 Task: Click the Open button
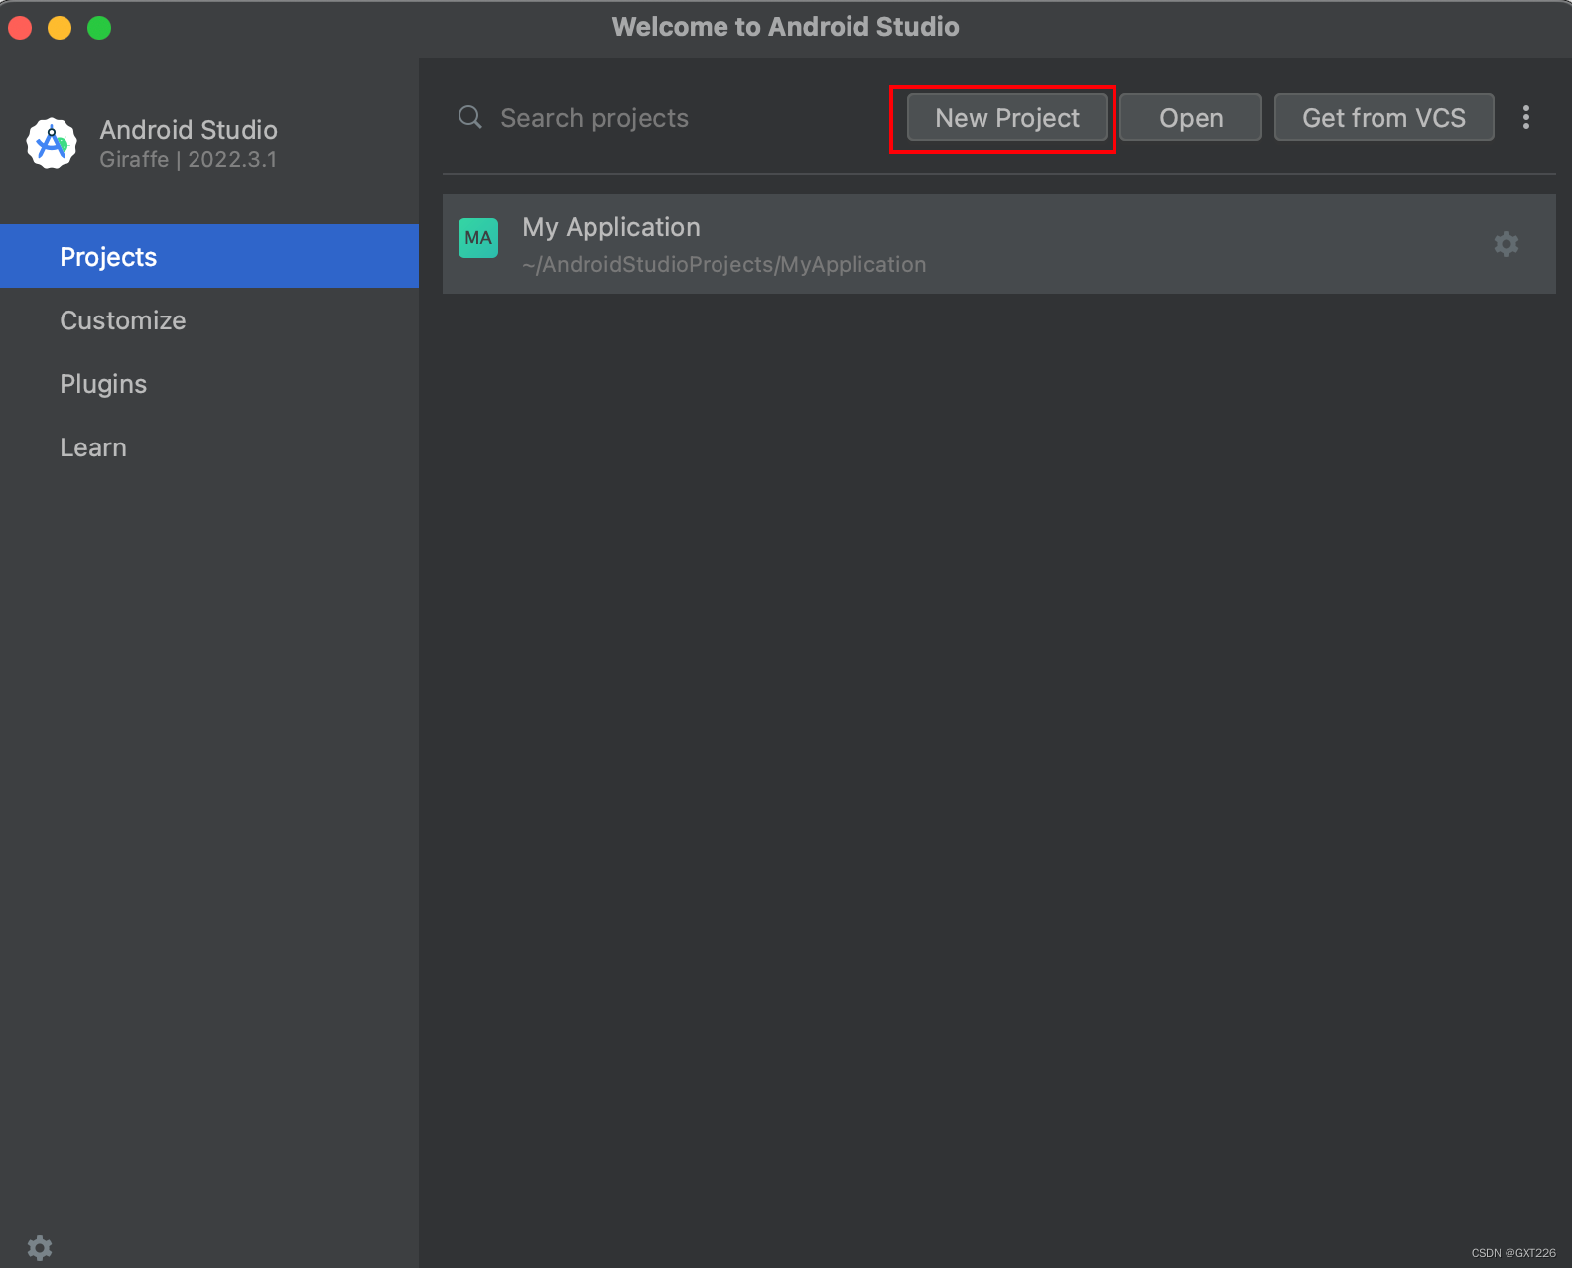[1191, 118]
